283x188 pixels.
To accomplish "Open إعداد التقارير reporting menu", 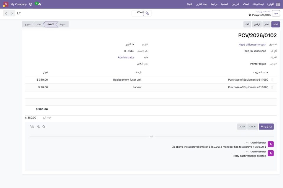I will pyautogui.click(x=202, y=4).
